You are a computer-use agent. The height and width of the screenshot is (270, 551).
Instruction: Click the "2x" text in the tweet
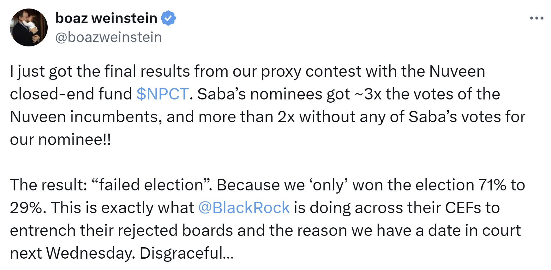pyautogui.click(x=286, y=117)
